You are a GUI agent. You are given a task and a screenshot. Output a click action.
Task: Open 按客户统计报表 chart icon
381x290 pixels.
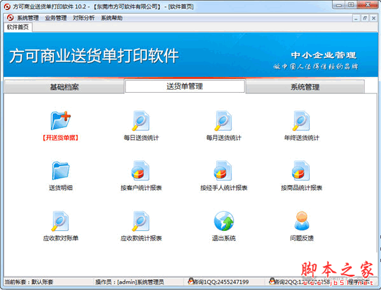click(x=141, y=170)
